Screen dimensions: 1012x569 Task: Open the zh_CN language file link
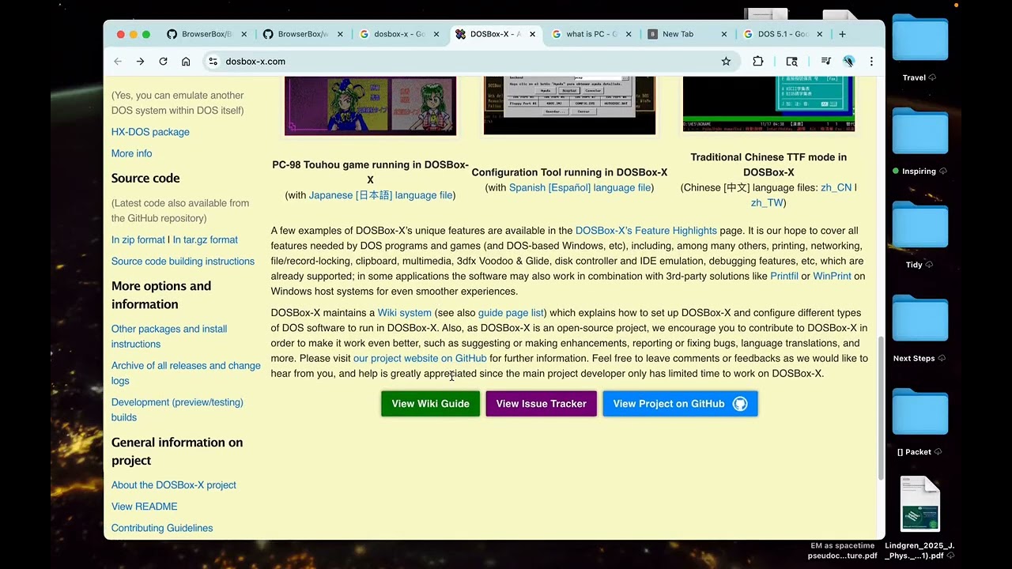836,187
